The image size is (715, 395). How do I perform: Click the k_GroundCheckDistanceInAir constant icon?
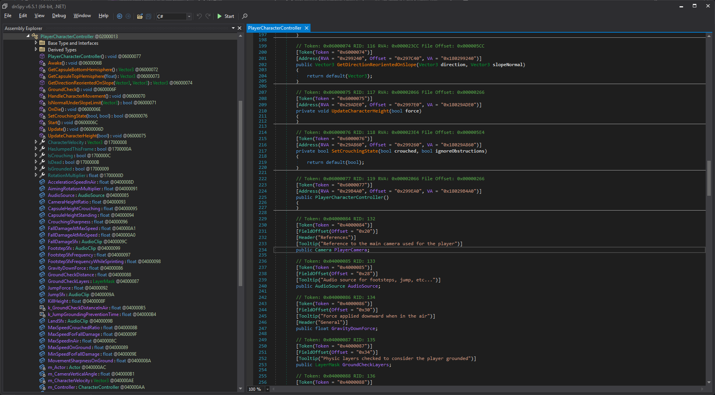[x=42, y=308]
